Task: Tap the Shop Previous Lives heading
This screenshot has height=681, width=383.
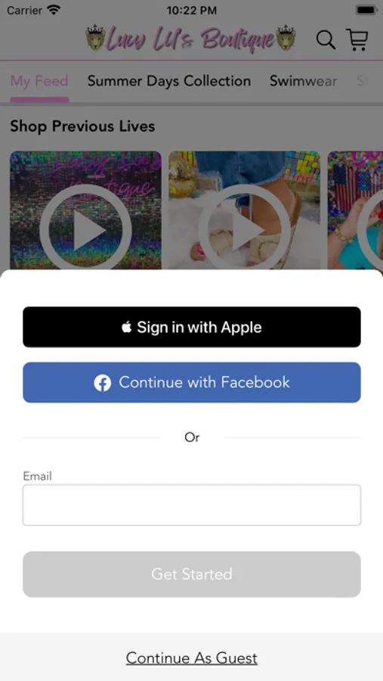Action: pyautogui.click(x=82, y=126)
